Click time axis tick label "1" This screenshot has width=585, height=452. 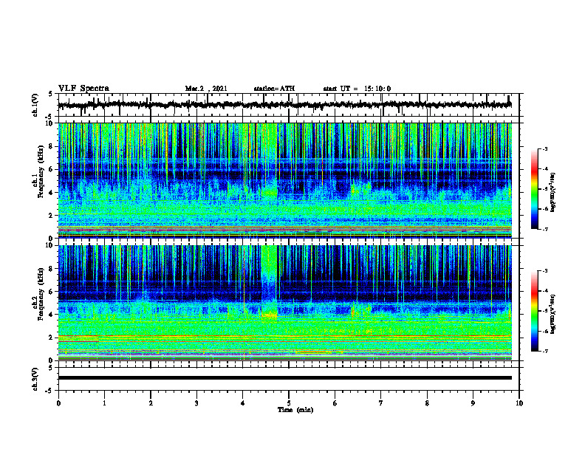pos(104,403)
